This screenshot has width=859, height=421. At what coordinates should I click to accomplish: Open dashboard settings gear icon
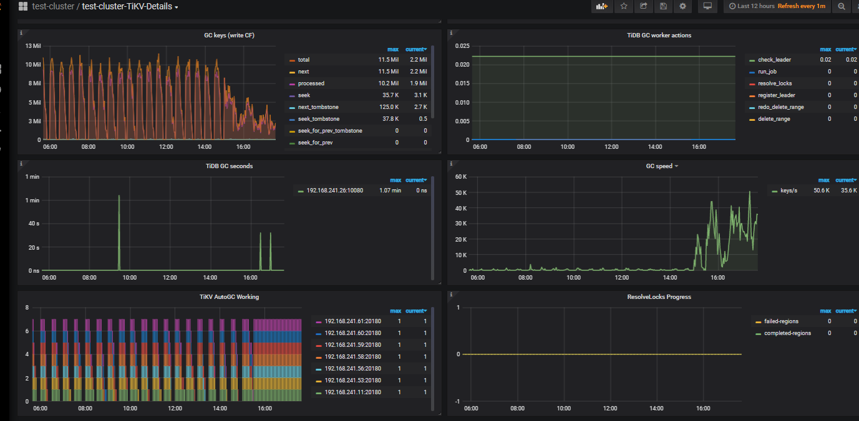(x=683, y=6)
